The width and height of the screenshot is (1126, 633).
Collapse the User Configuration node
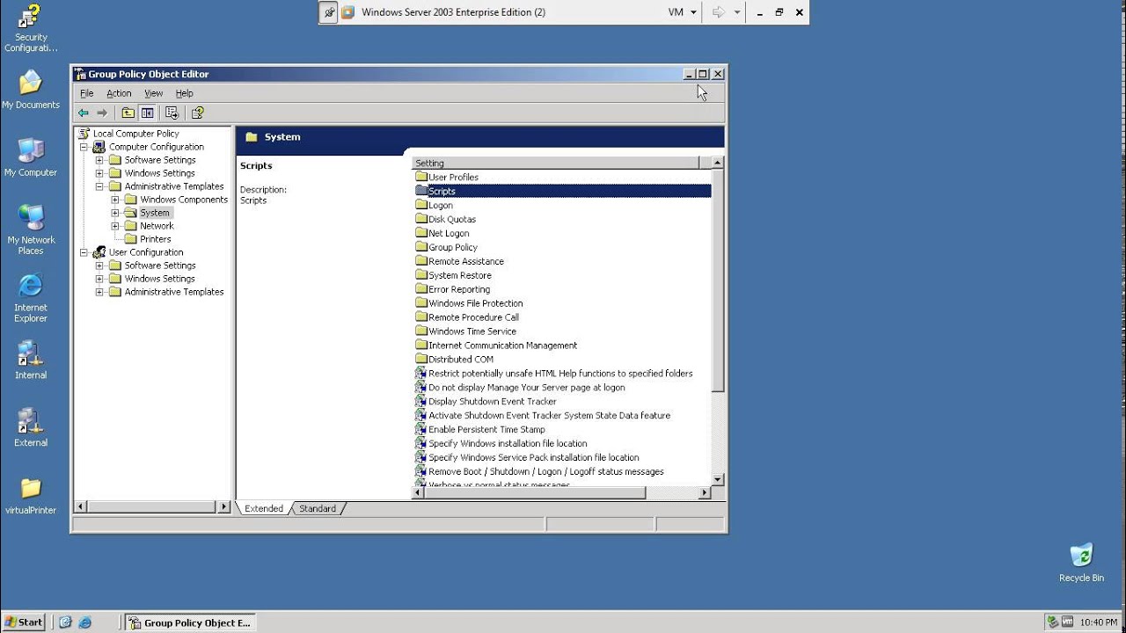pyautogui.click(x=84, y=252)
